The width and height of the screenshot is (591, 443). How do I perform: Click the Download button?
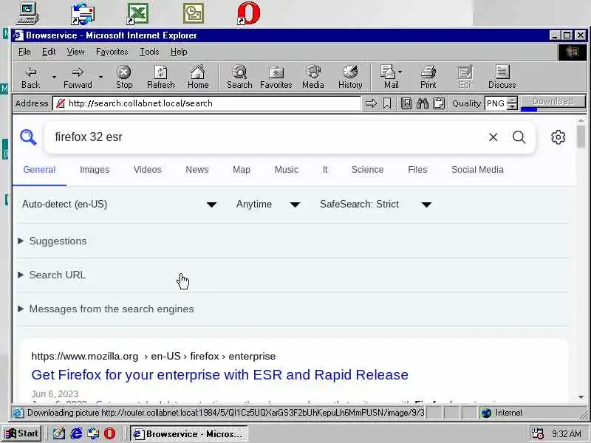[553, 102]
